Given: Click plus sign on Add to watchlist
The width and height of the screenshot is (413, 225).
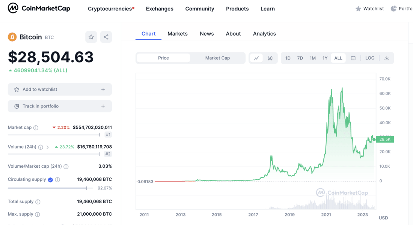Looking at the screenshot, I should tap(103, 89).
